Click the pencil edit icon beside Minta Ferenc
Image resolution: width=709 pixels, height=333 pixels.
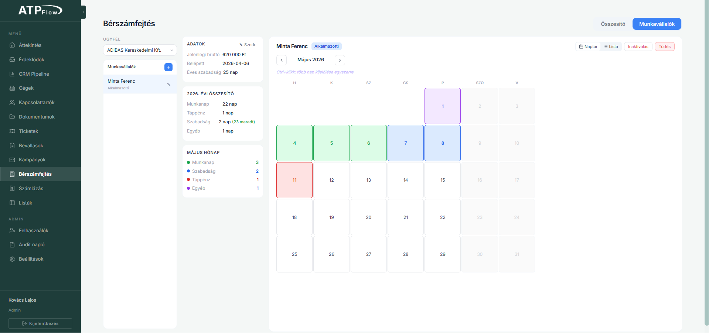pos(169,85)
